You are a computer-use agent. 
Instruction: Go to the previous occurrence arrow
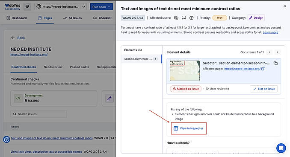point(269,52)
